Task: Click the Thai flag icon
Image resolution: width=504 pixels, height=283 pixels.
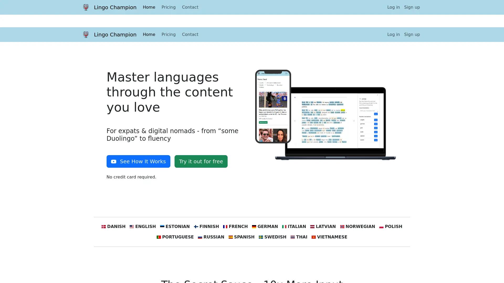Action: 293,237
